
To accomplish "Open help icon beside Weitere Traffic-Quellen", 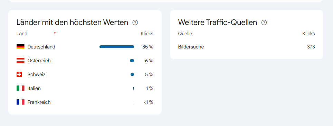I will pos(264,22).
